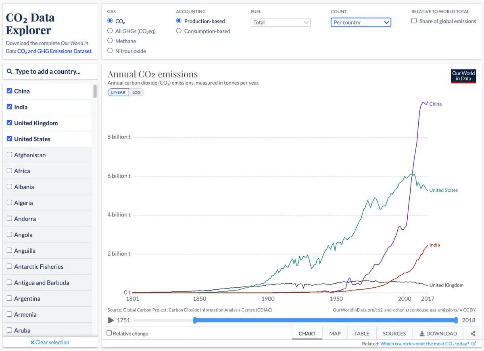Click the United States line label
The image size is (484, 351).
click(444, 190)
